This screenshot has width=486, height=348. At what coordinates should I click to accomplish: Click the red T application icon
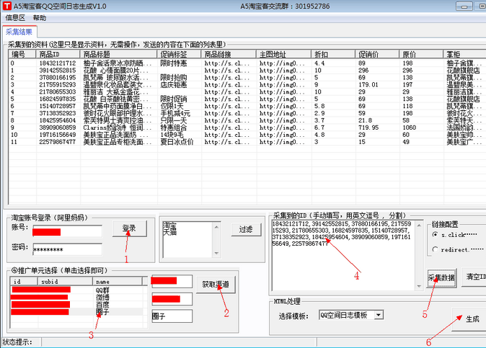[6, 6]
